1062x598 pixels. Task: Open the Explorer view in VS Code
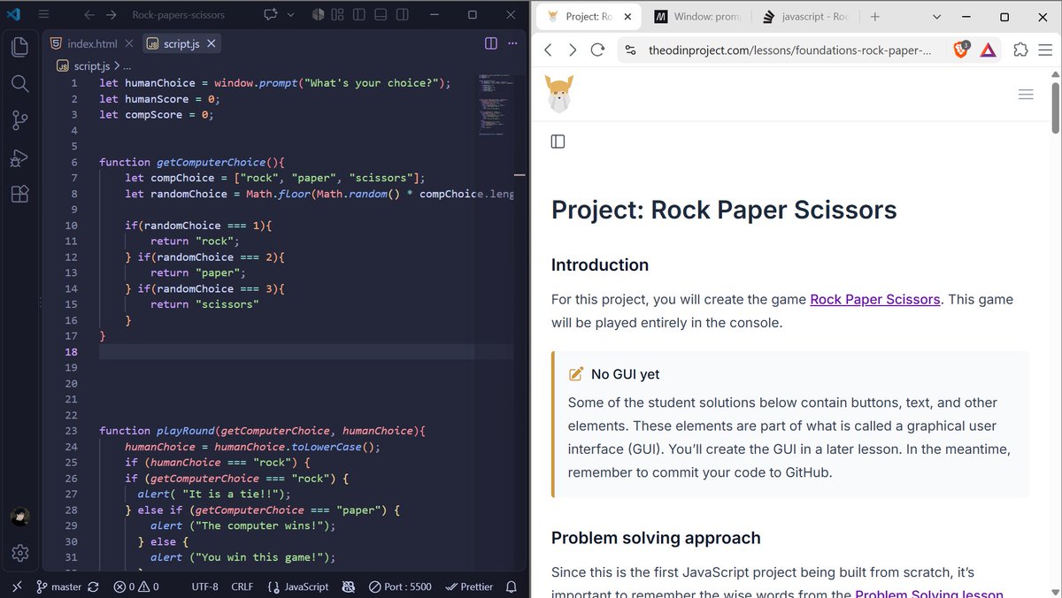pyautogui.click(x=19, y=47)
